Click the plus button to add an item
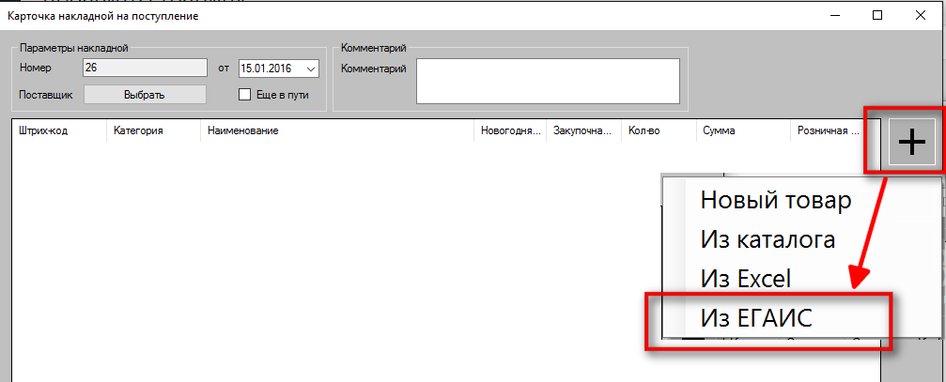The height and width of the screenshot is (382, 946). (x=911, y=143)
